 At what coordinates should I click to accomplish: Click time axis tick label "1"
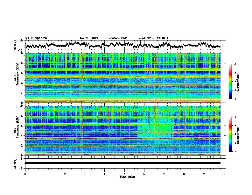coord(45,174)
